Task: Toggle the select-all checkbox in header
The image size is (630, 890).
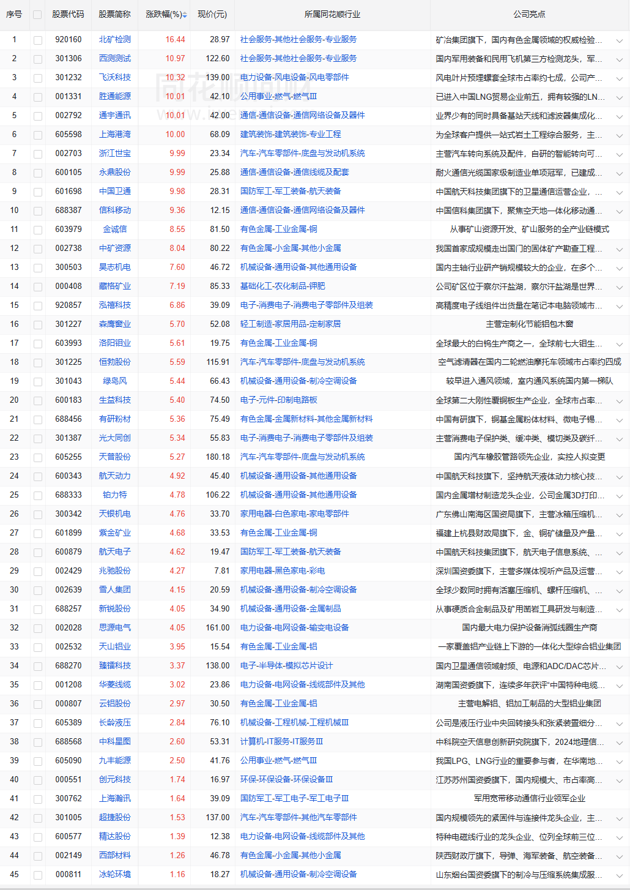Action: tap(37, 15)
